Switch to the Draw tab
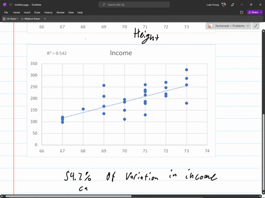 click(x=37, y=13)
